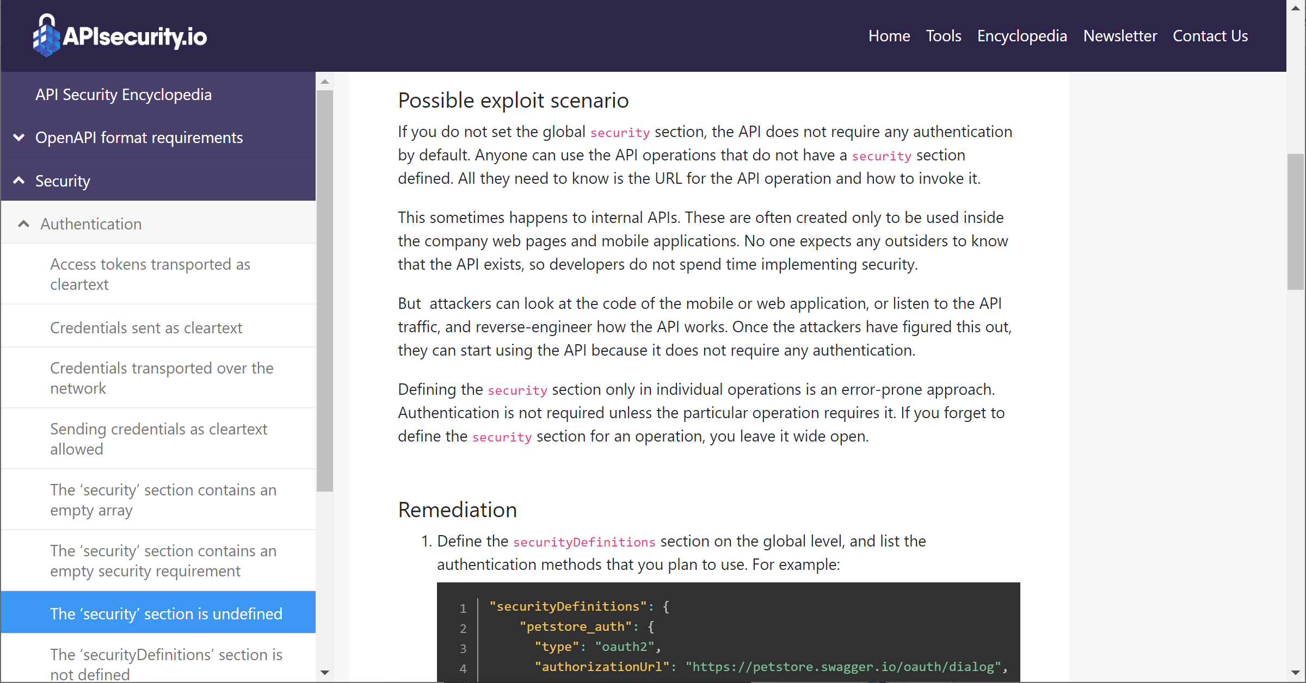Click the page scroll down arrow
1306x683 pixels.
pyautogui.click(x=1296, y=673)
